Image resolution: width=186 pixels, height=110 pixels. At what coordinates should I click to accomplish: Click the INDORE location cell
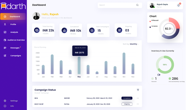pos(67,98)
